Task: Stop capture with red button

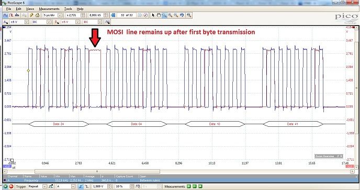Action: pos(11,186)
